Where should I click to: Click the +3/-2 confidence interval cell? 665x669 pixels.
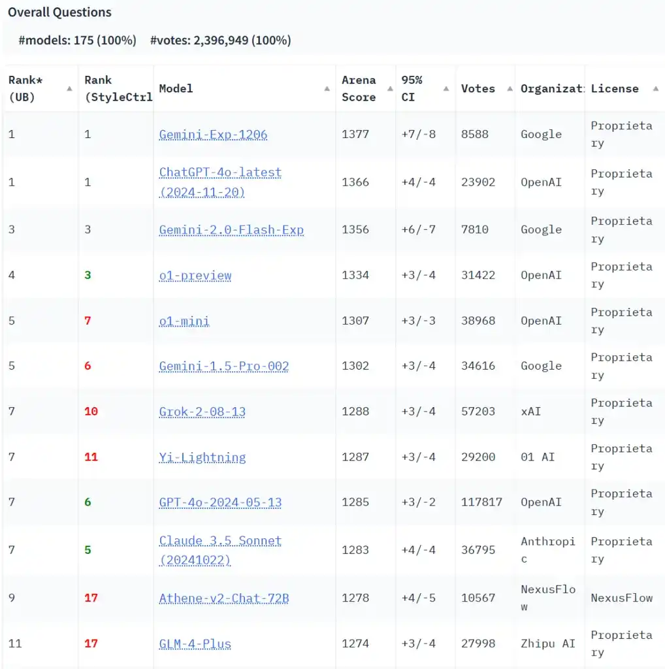tap(418, 502)
